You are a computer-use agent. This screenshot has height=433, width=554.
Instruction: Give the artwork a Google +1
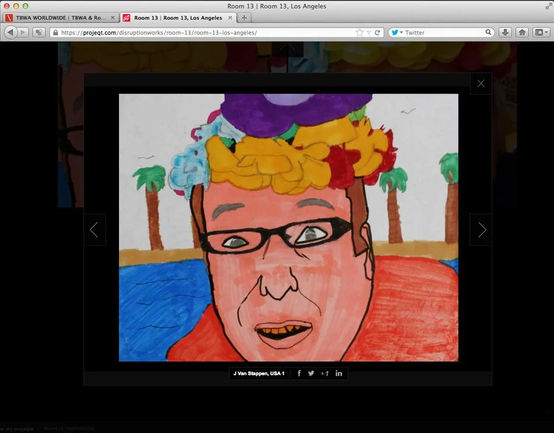pos(325,373)
